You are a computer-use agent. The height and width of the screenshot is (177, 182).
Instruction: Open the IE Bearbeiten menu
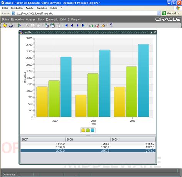coord(17,8)
